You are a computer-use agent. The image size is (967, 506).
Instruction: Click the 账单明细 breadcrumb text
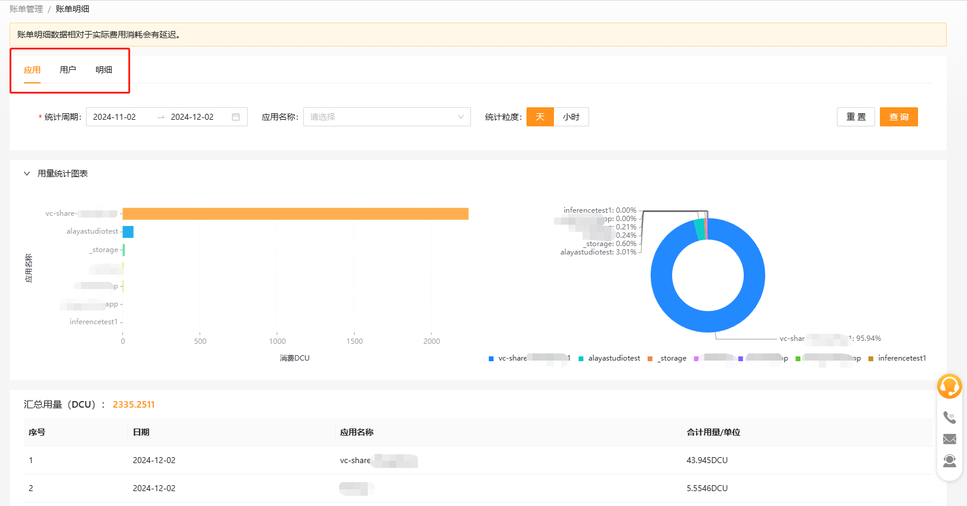(x=72, y=9)
